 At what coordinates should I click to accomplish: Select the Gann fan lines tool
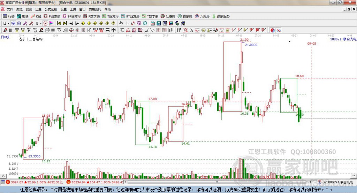pos(128,30)
